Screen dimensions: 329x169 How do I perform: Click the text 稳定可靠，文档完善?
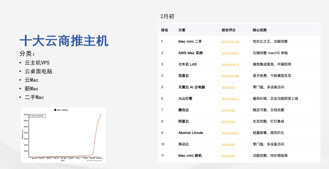(269, 110)
